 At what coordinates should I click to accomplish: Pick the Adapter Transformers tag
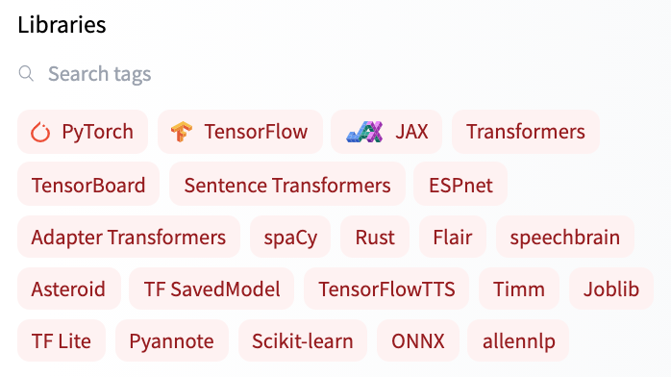[129, 237]
